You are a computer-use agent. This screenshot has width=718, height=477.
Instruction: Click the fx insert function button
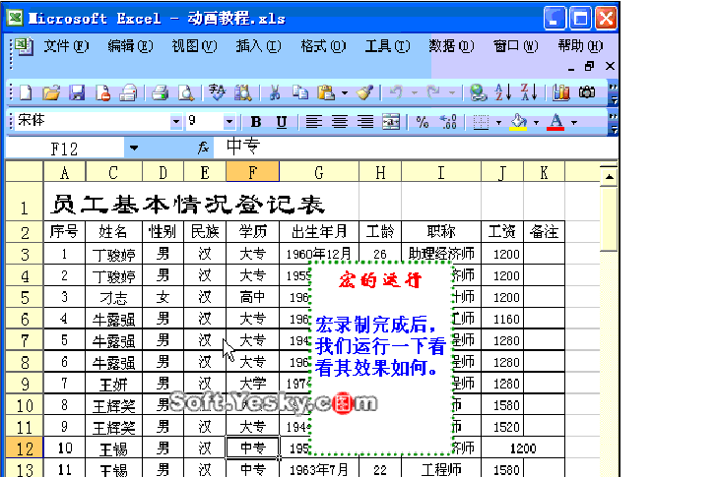(x=203, y=148)
